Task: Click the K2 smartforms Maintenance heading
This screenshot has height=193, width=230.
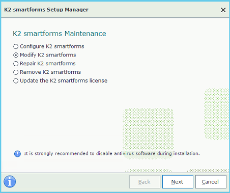Action: click(60, 34)
